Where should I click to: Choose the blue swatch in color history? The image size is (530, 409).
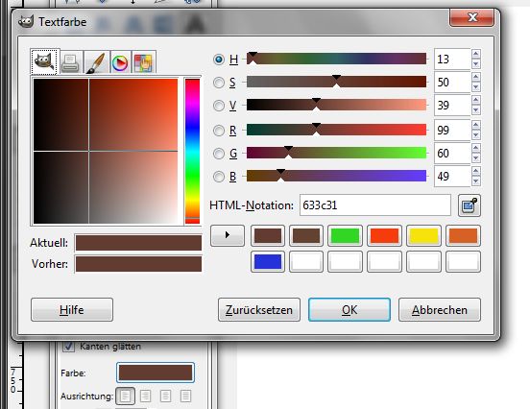coord(268,261)
